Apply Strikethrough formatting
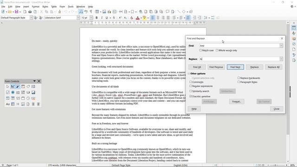 pos(114,18)
